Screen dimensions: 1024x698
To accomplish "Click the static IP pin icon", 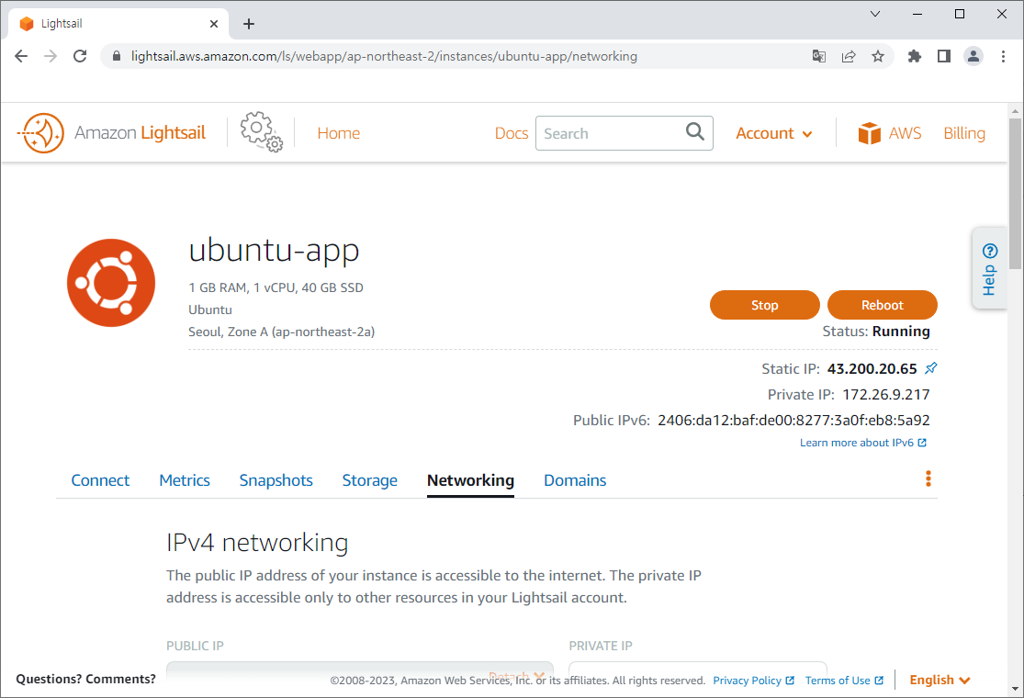I will tap(931, 368).
